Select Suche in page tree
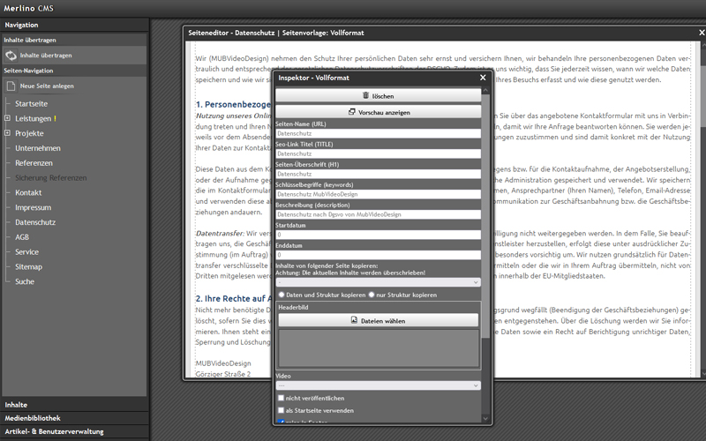This screenshot has width=706, height=441. (25, 281)
